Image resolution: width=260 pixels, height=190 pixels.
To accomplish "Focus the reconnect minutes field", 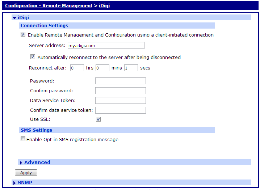I will pyautogui.click(x=102, y=68).
